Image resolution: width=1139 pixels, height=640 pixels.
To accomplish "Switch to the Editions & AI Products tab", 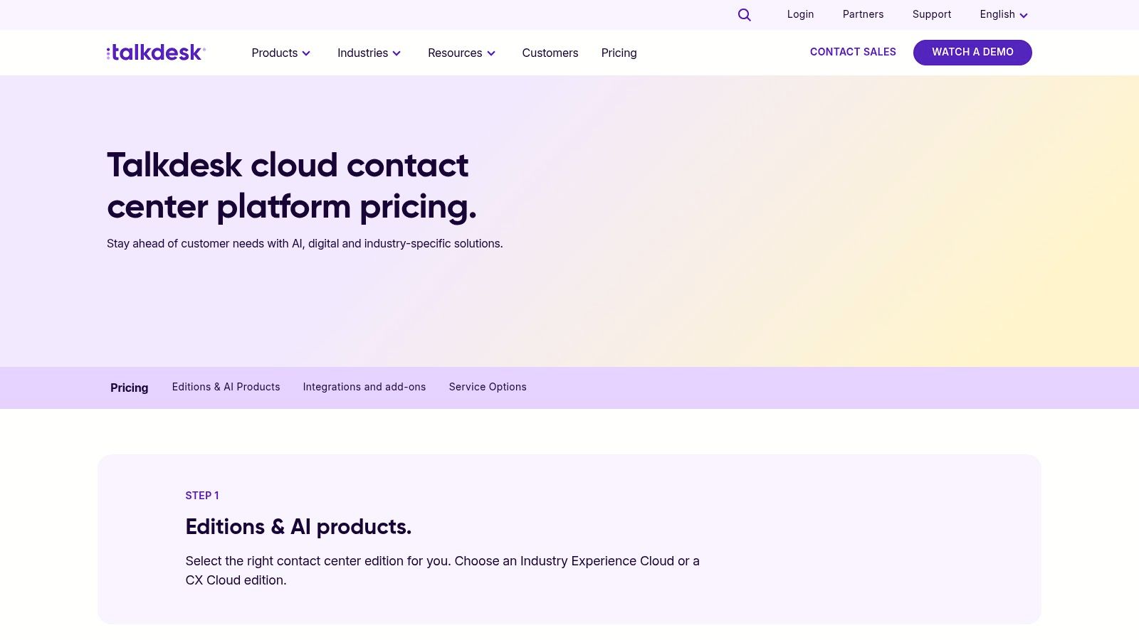I will 226,387.
